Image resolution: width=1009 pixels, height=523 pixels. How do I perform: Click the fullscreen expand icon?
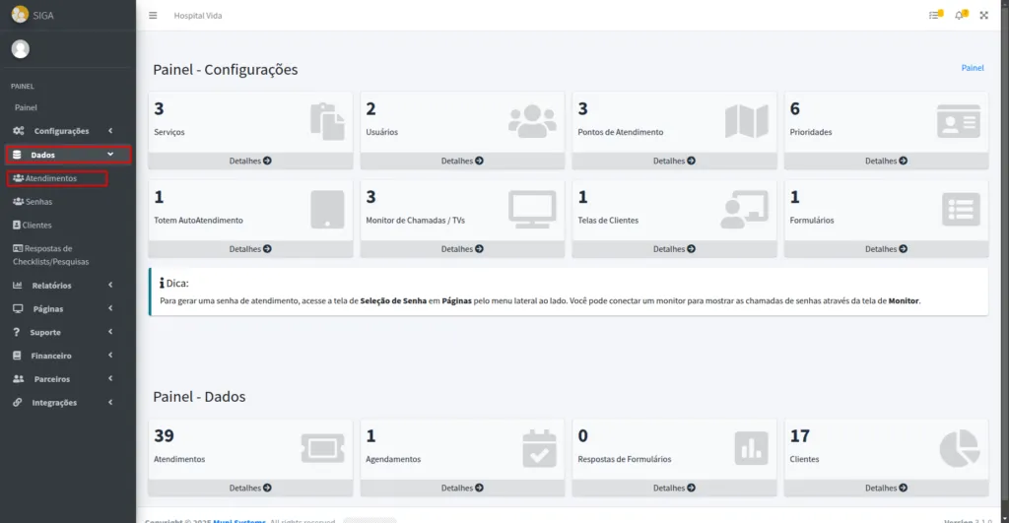983,16
